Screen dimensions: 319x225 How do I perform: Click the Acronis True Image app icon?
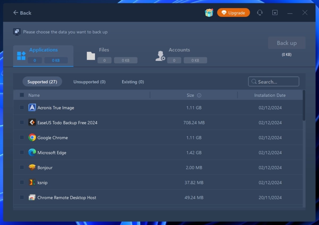pos(32,108)
